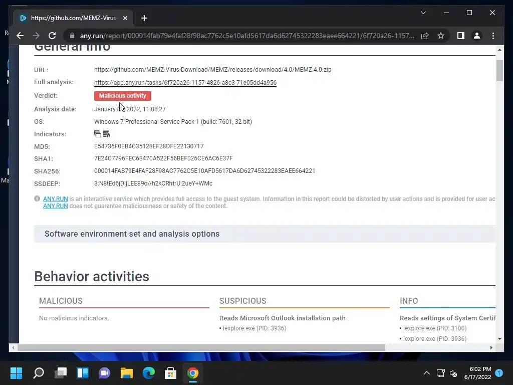The width and height of the screenshot is (513, 385).
Task: Open the Chrome three-dot menu
Action: (493, 36)
